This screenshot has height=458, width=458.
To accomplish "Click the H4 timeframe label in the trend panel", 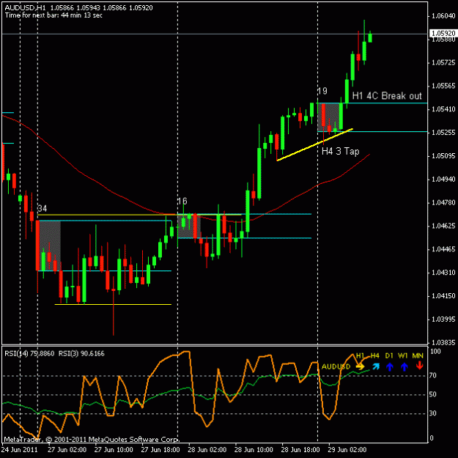I will [x=374, y=355].
